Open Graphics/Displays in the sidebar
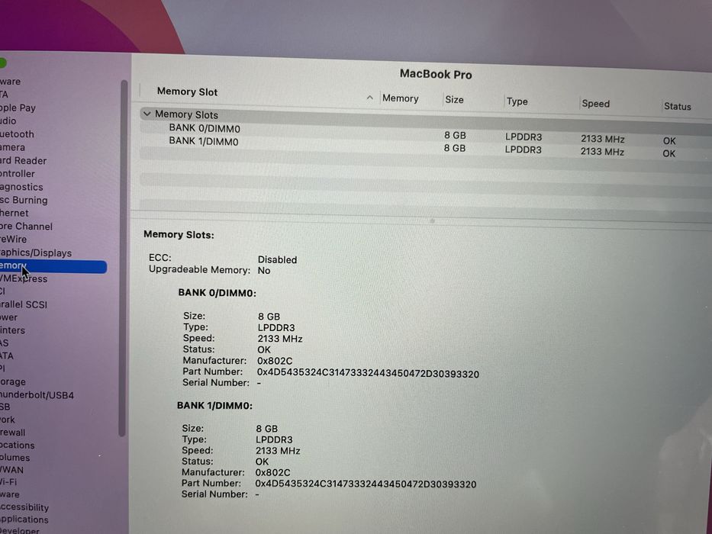The width and height of the screenshot is (712, 534). tap(35, 253)
